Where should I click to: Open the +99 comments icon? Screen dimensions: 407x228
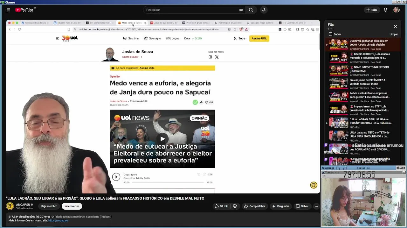(209, 102)
